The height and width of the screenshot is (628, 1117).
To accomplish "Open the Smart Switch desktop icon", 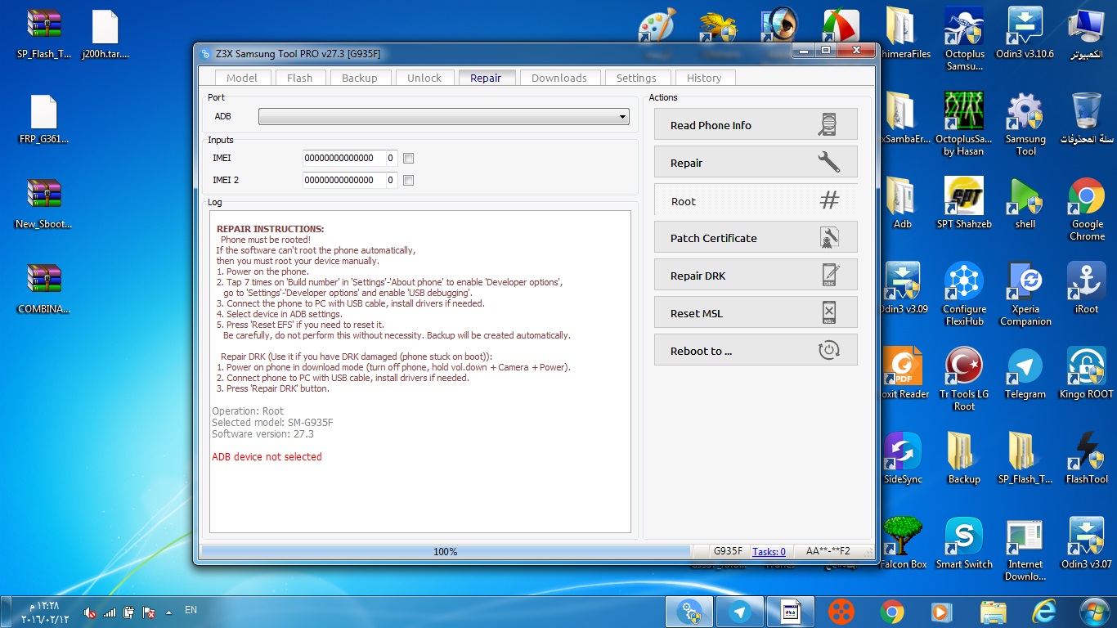I will pyautogui.click(x=964, y=543).
